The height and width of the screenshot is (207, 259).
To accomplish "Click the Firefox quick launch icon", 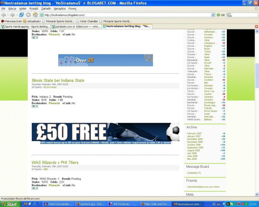I will click(x=25, y=204).
